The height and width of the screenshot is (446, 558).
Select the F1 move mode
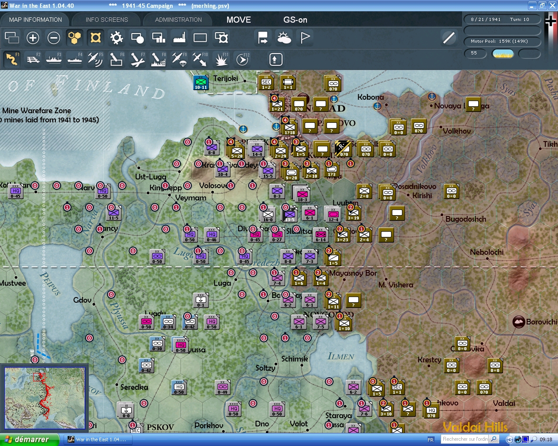pyautogui.click(x=12, y=59)
